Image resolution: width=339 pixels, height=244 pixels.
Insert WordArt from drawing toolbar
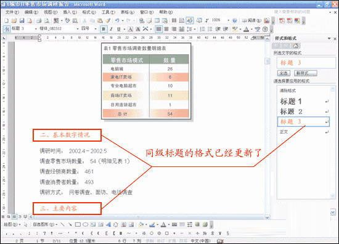click(x=108, y=225)
